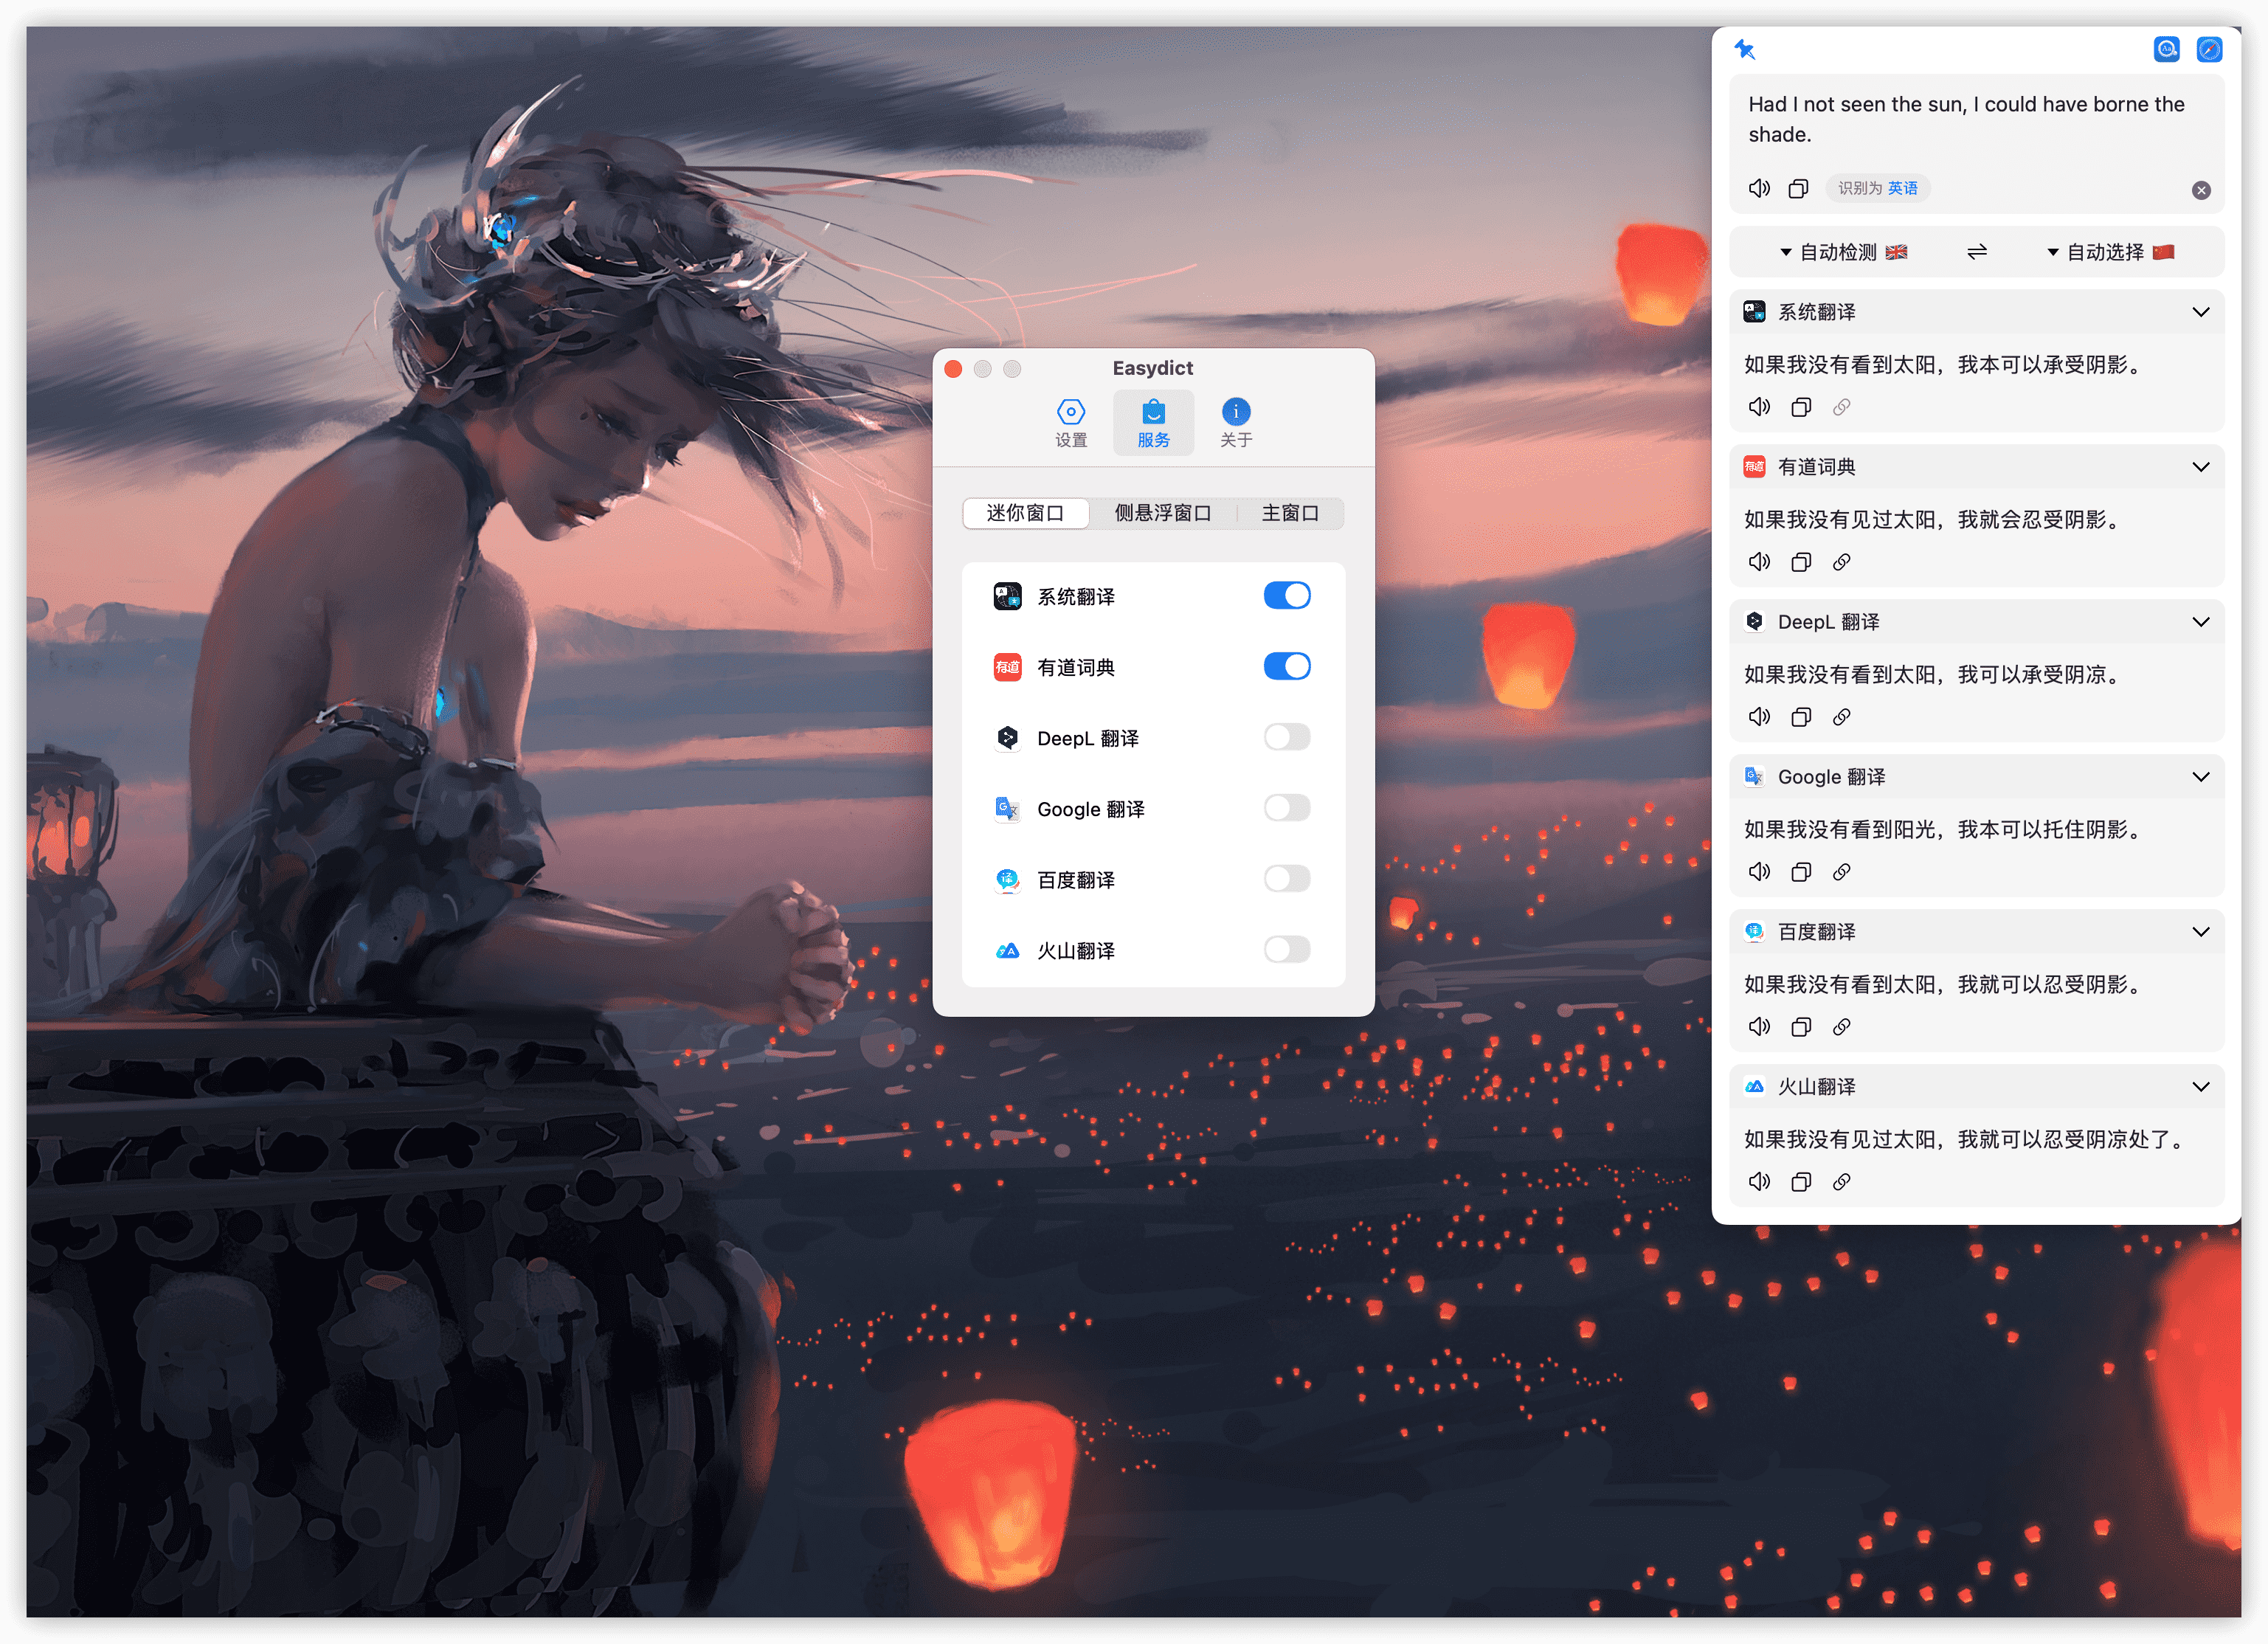The image size is (2268, 1644).
Task: Enable the DeepL 翻译 service toggle
Action: tap(1286, 738)
